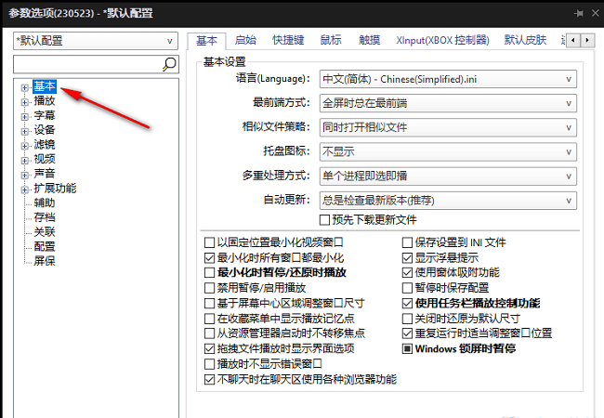The width and height of the screenshot is (604, 418).
Task: Expand the 视频 tree node
Action: [x=25, y=161]
